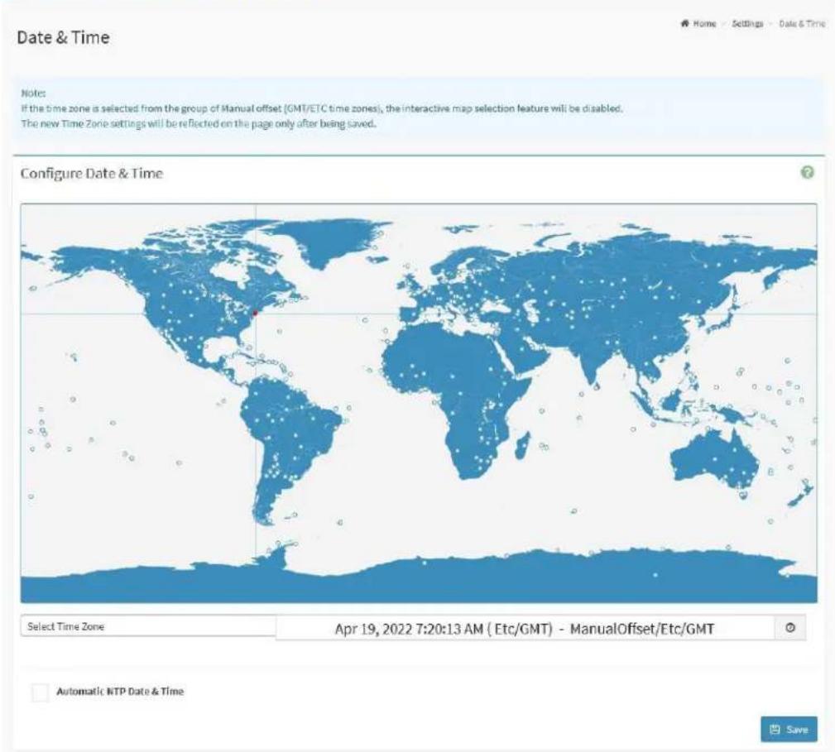Click the date and time input field
Screen dimensions: 835x752
525,629
